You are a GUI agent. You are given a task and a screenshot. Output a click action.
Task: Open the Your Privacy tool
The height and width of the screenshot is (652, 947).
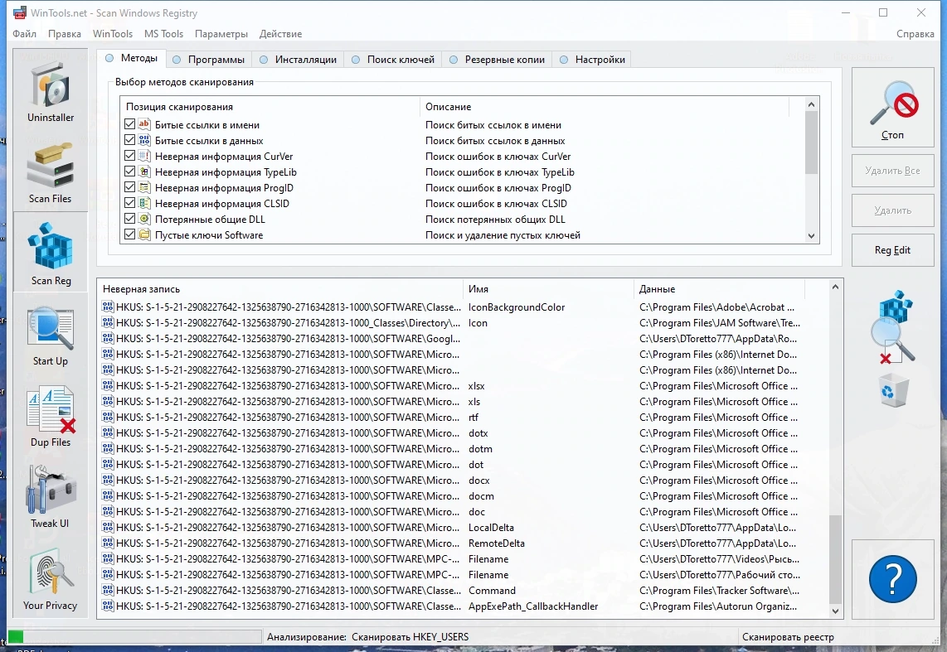[50, 577]
